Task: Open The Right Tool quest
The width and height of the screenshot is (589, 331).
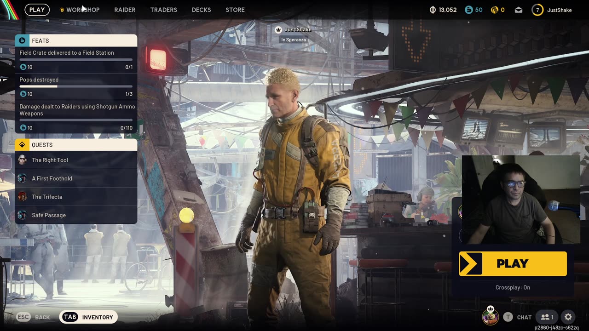Action: point(76,160)
